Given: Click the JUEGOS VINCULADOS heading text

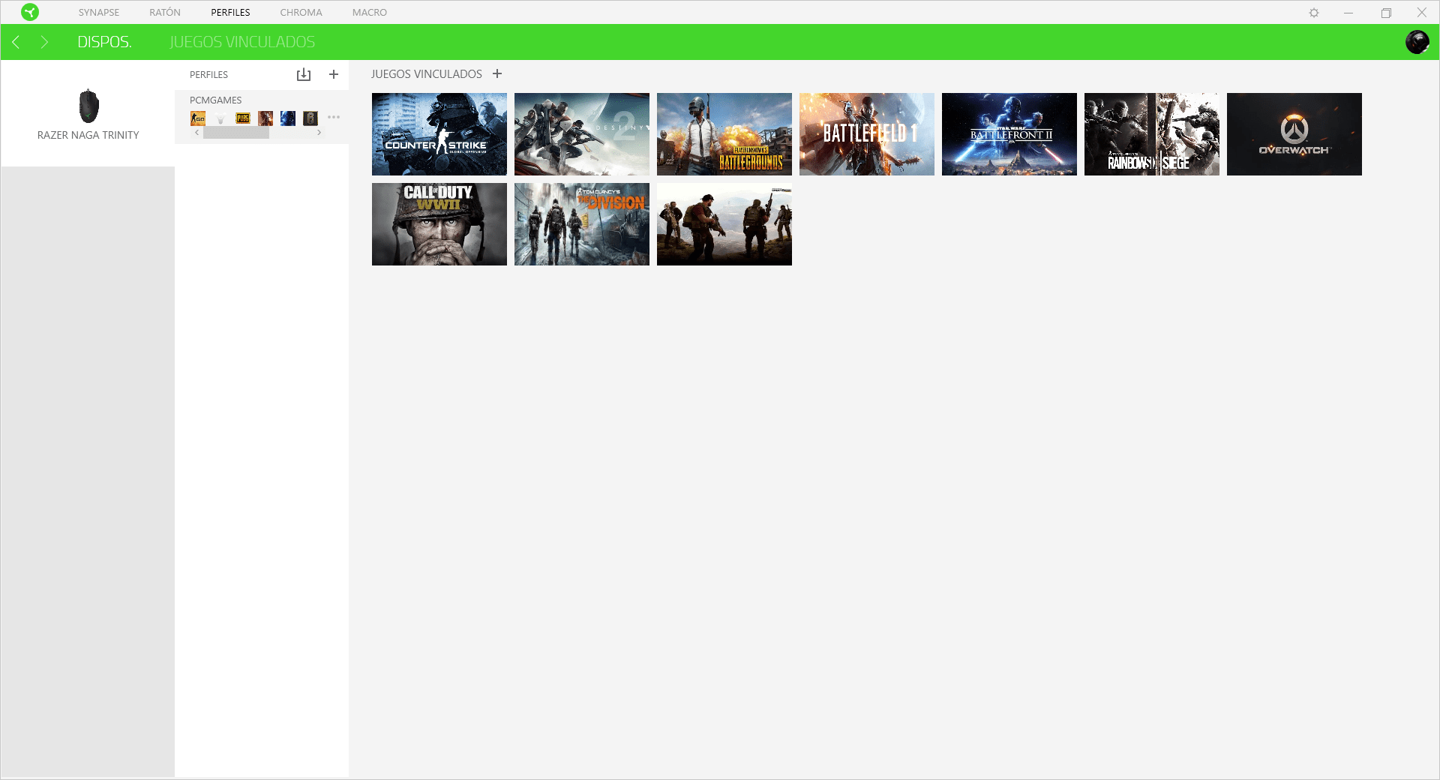Looking at the screenshot, I should point(427,74).
